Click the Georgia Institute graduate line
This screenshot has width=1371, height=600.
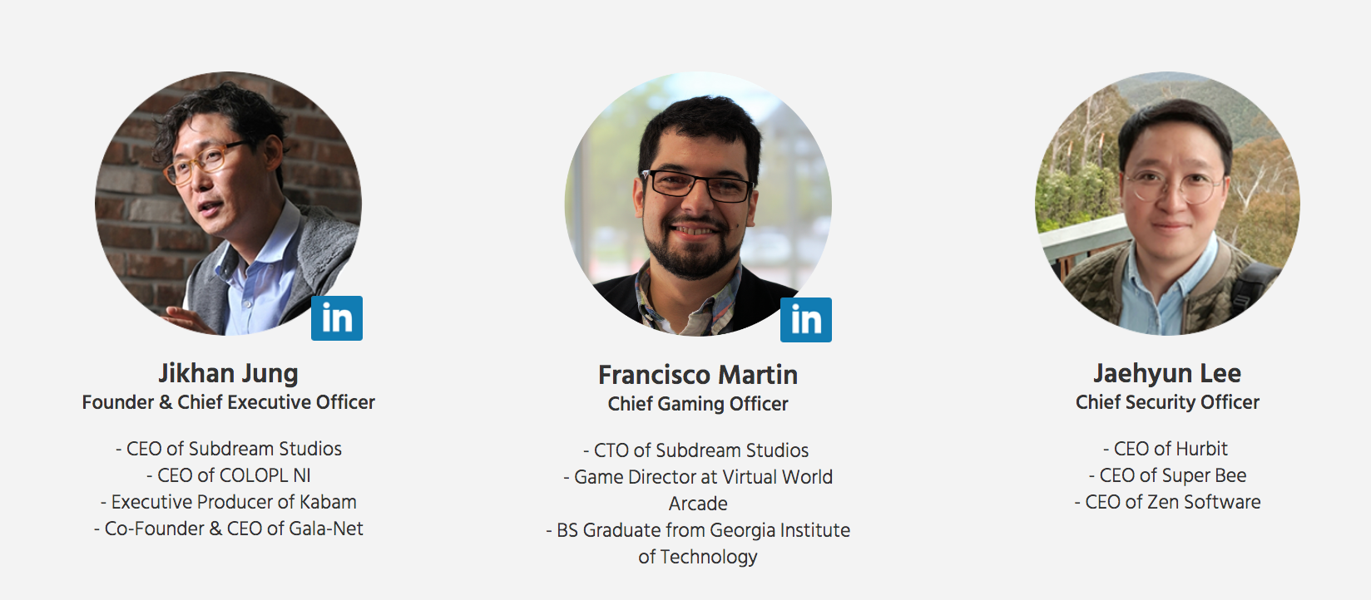pyautogui.click(x=698, y=543)
